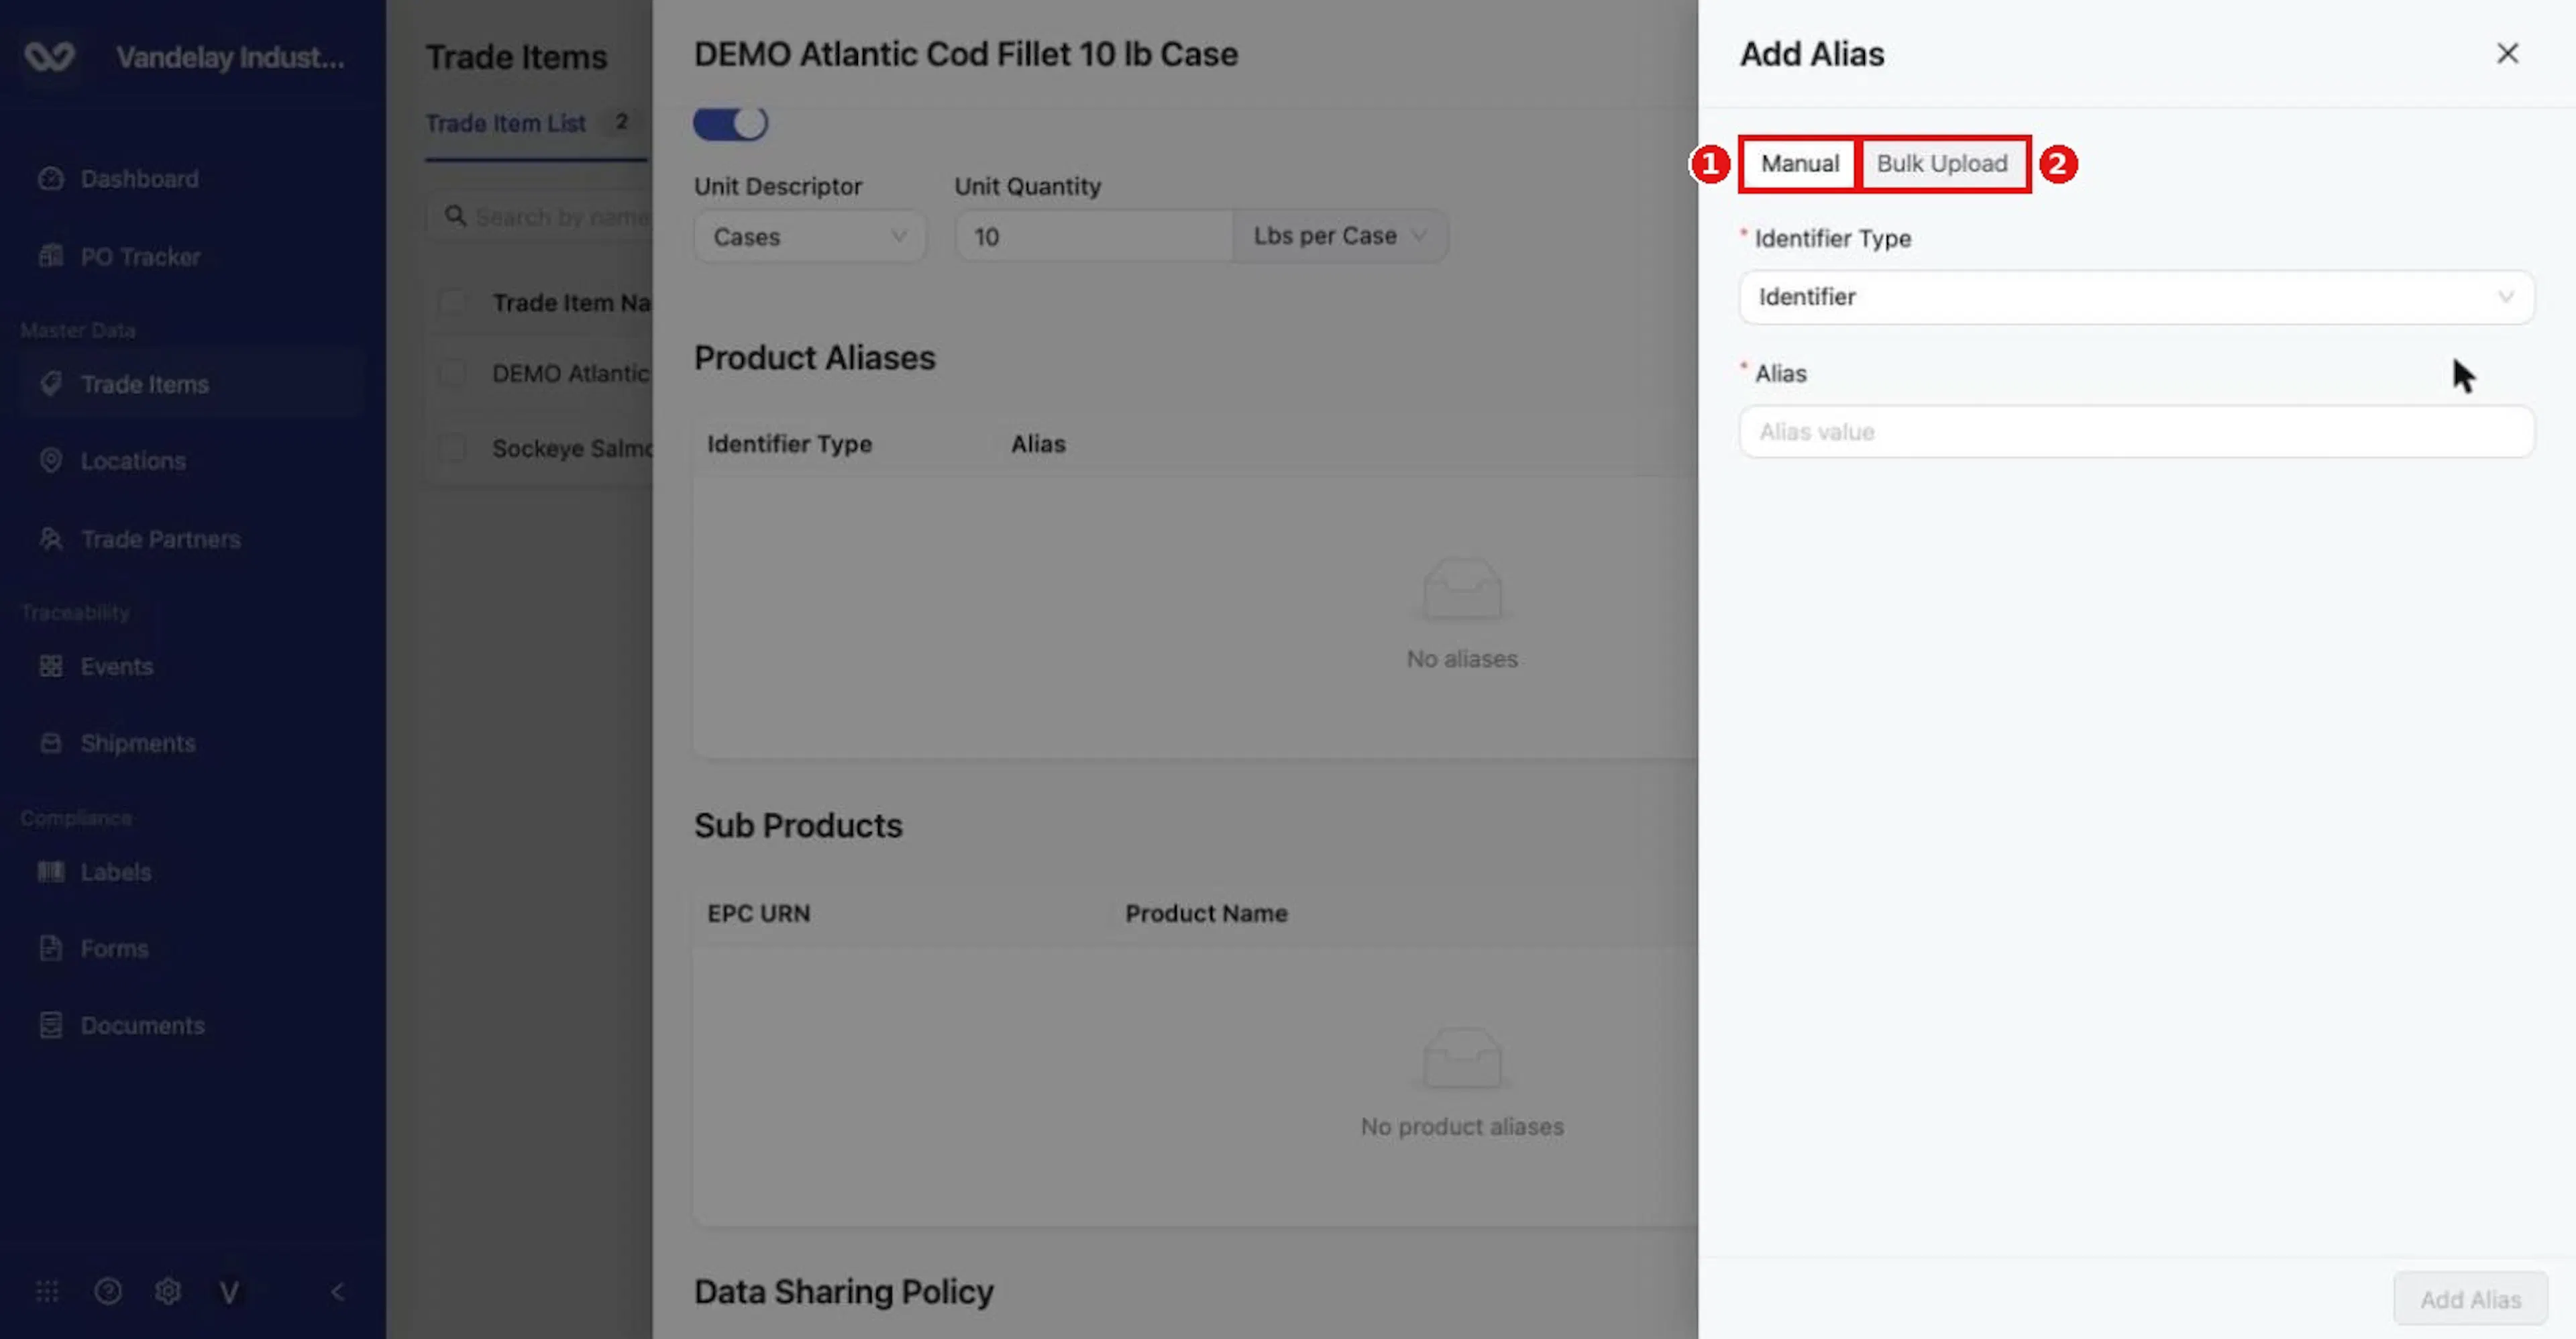This screenshot has width=2576, height=1339.
Task: Click the Add Alias button
Action: [2470, 1299]
